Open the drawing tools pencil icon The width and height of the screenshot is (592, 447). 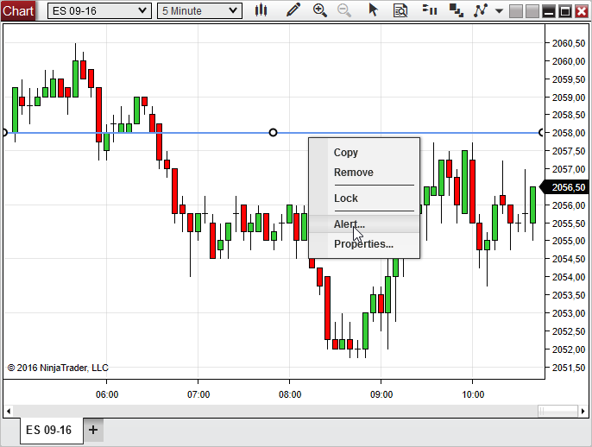tap(293, 10)
